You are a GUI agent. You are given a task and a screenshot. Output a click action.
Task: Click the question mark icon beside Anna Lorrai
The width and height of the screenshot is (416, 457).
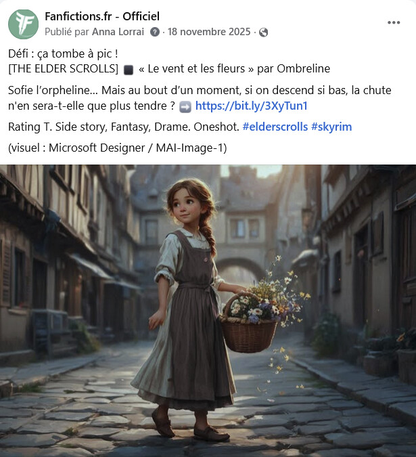(155, 32)
